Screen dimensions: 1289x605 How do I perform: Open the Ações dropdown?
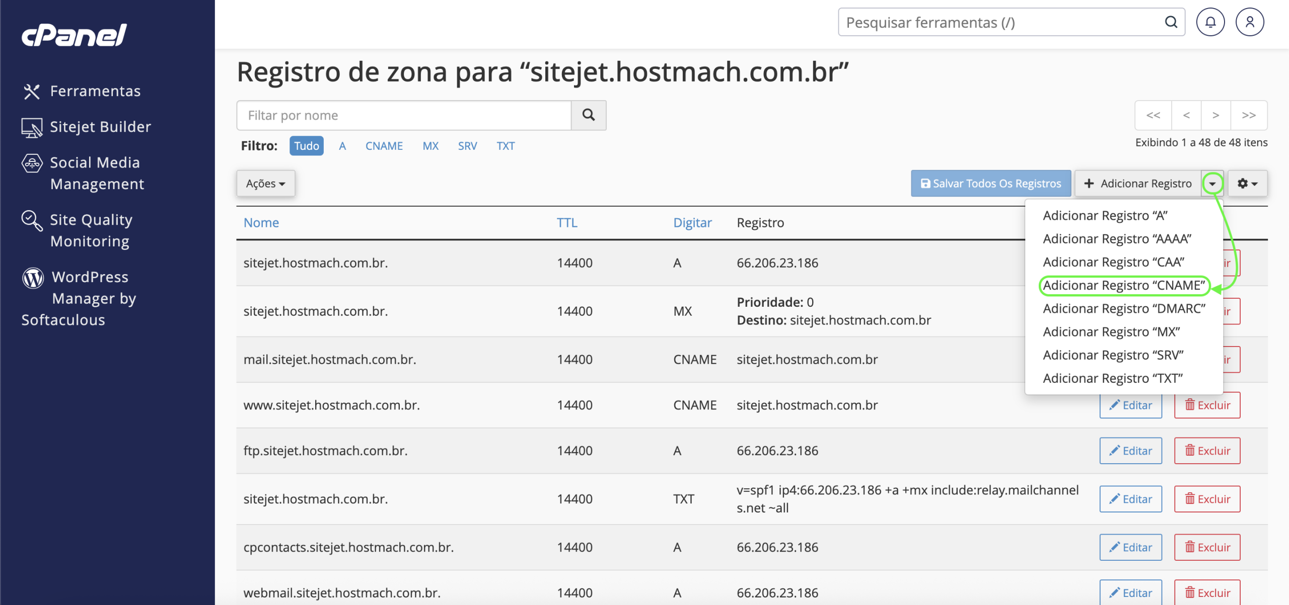pyautogui.click(x=265, y=184)
